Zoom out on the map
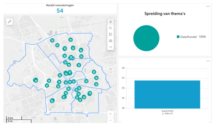 (x=111, y=120)
